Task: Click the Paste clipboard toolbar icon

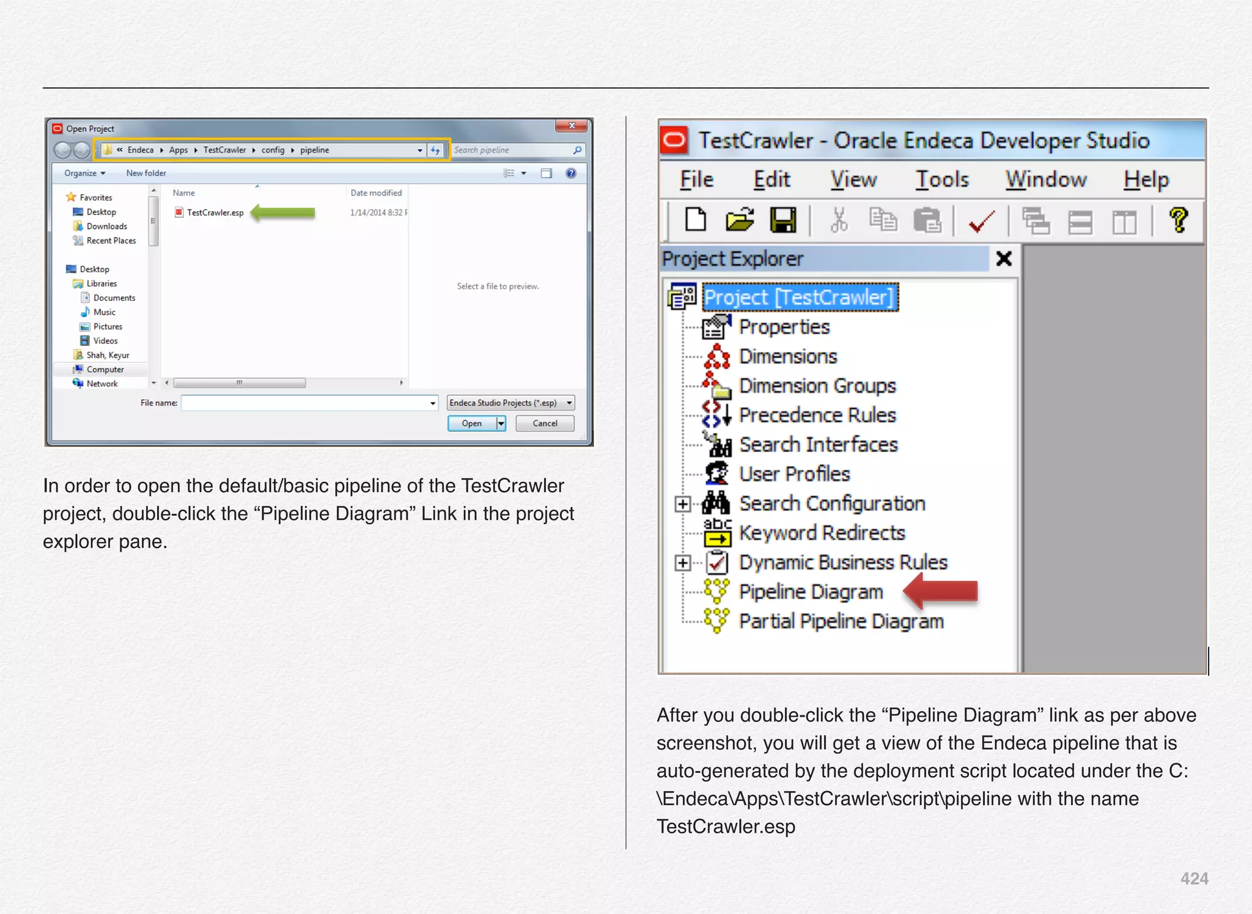Action: pos(927,220)
